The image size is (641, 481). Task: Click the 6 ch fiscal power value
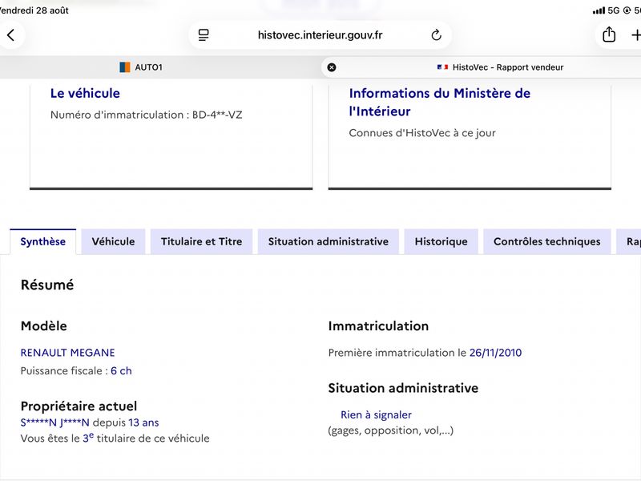pyautogui.click(x=121, y=370)
